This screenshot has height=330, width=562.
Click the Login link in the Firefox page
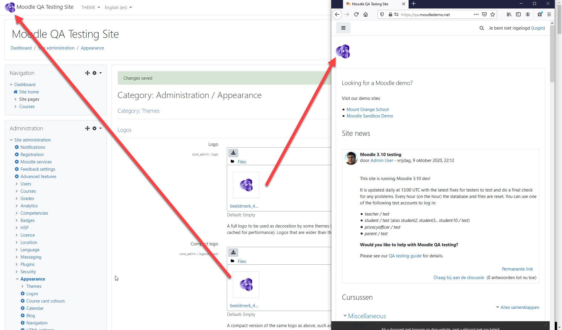point(538,28)
